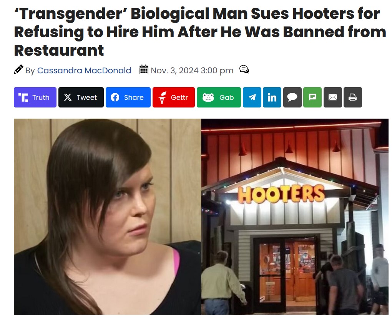392x319 pixels.
Task: Click the calendar date icon
Action: tap(144, 69)
